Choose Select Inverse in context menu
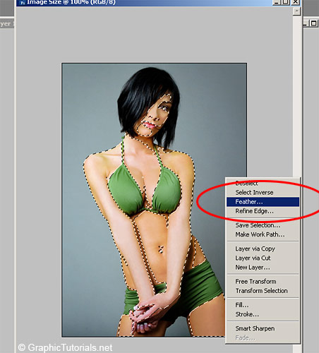The height and width of the screenshot is (353, 319). (263, 192)
